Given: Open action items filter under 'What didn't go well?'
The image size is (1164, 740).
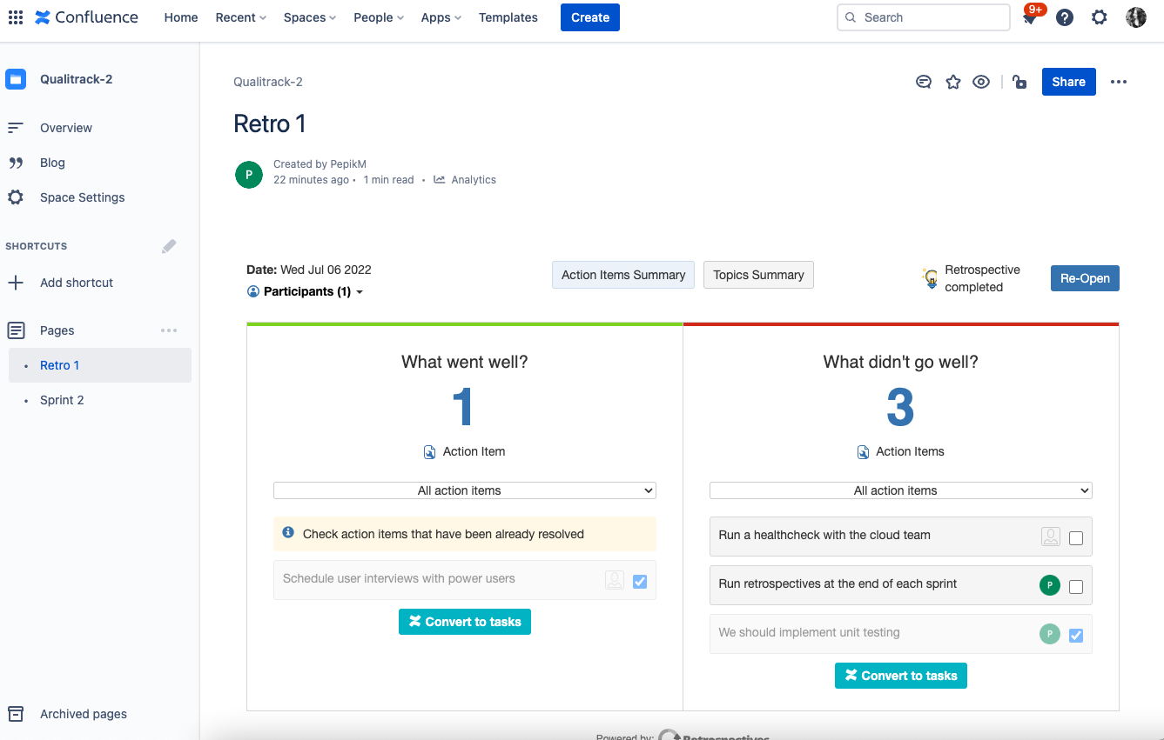Looking at the screenshot, I should [x=900, y=490].
